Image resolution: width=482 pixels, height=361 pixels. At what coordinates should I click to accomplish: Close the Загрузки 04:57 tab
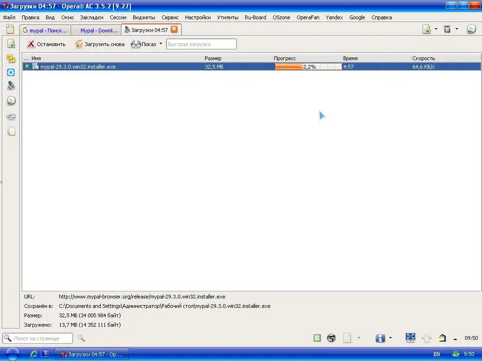(174, 30)
